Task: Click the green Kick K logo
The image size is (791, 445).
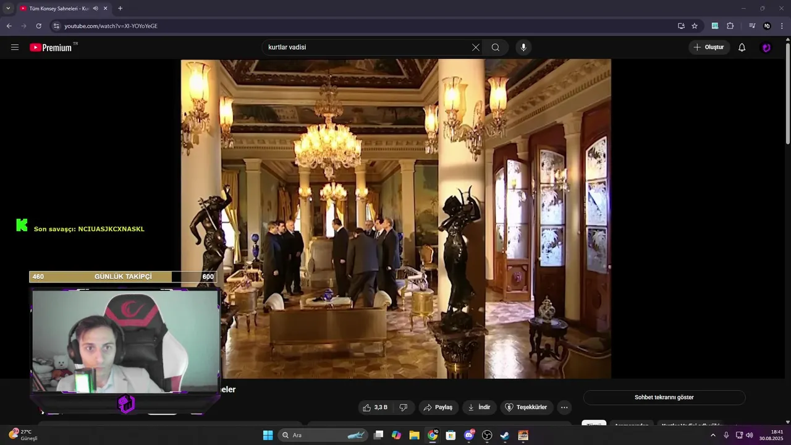Action: [x=22, y=226]
